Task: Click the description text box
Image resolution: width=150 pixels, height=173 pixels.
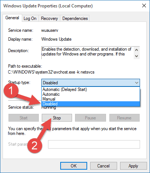Action: click(x=88, y=53)
